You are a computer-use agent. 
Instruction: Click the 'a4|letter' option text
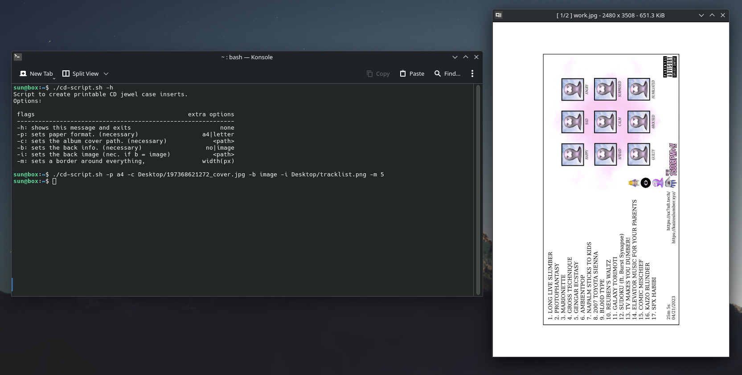pyautogui.click(x=218, y=135)
